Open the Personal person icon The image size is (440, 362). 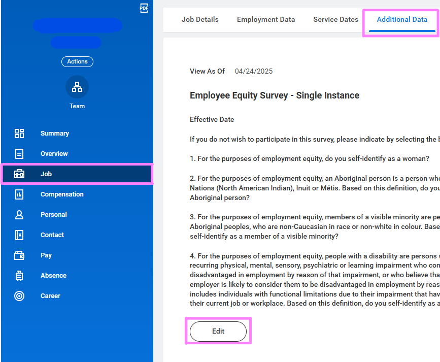pyautogui.click(x=19, y=215)
